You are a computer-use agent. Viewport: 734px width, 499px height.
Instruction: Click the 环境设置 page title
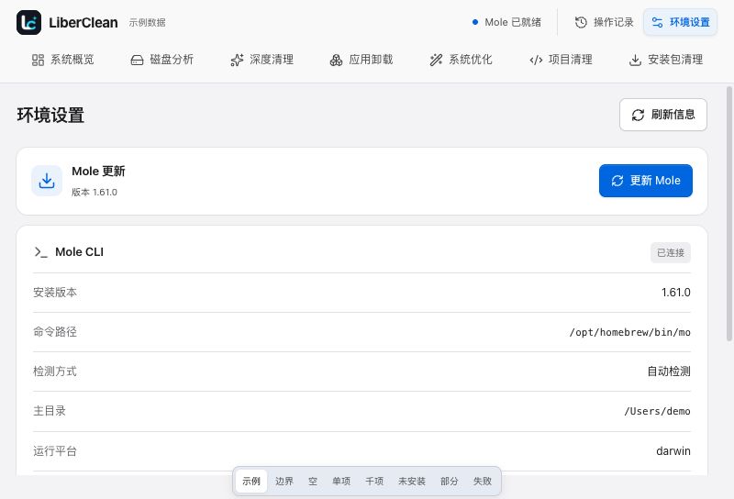click(50, 116)
